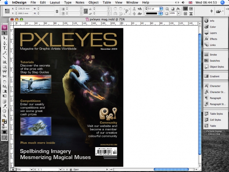The image size is (229, 172).
Task: Click fill and stroke swatch in toolbox
Action: point(4,122)
